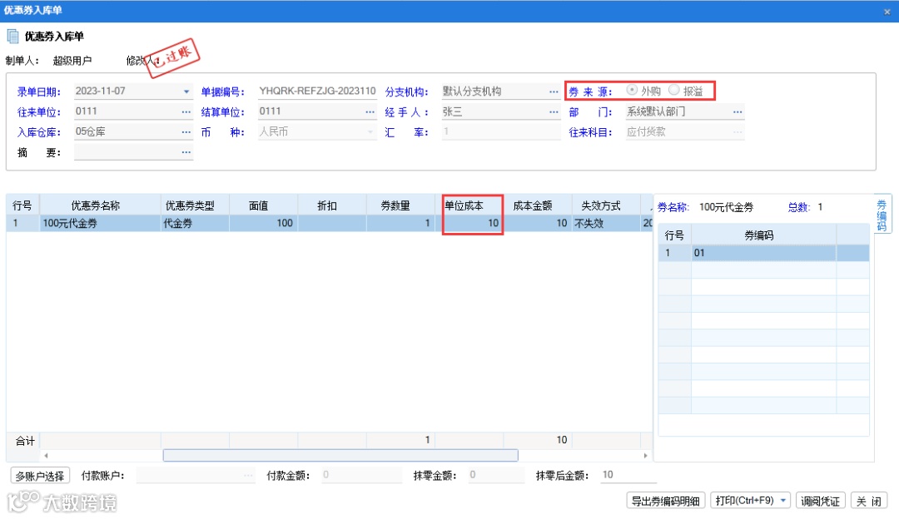899x519 pixels.
Task: Expand the 币种 dropdown
Action: coord(370,131)
